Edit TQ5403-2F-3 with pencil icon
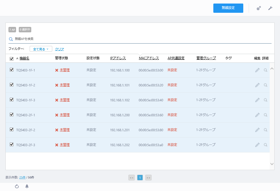280x191 pixels. [x=257, y=145]
